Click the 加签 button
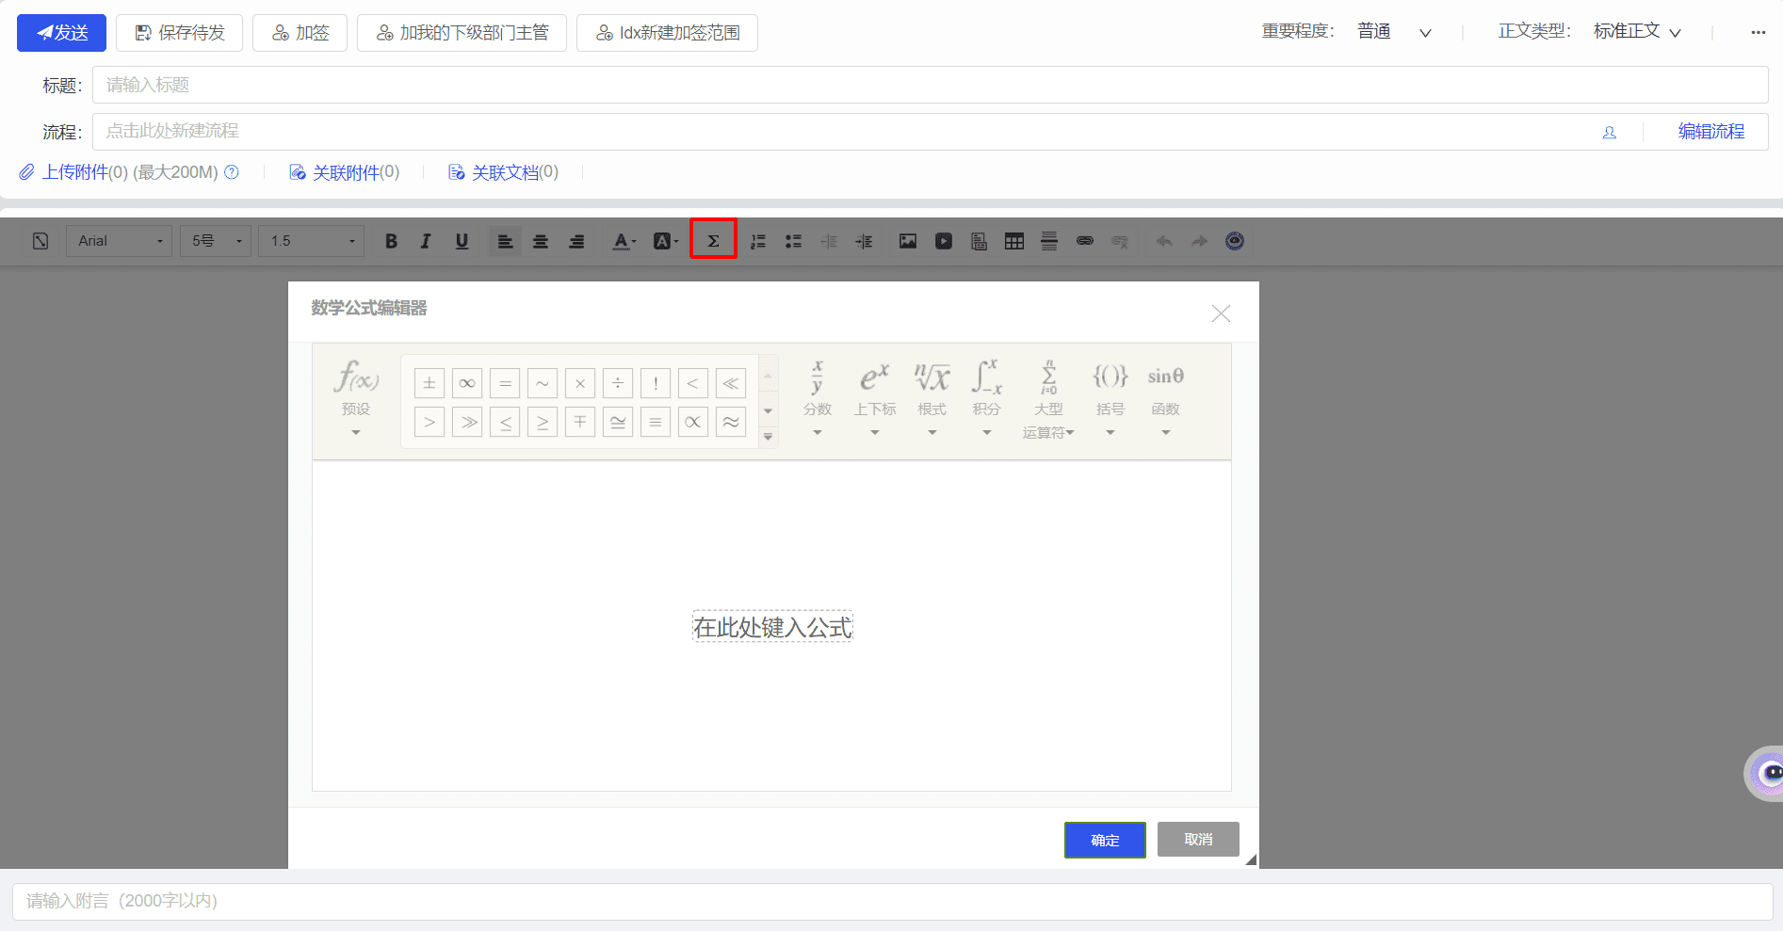The image size is (1783, 931). [300, 33]
